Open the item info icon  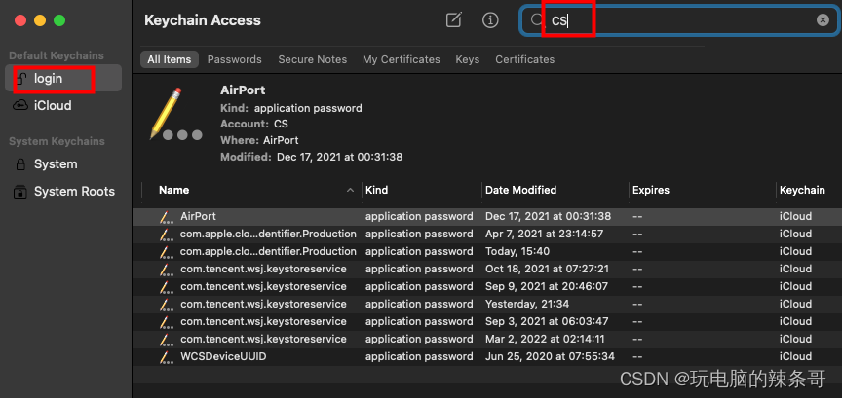[490, 20]
